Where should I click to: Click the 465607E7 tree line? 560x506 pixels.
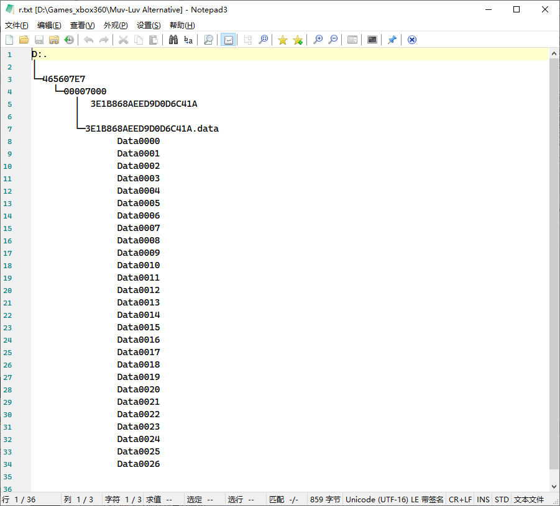point(63,79)
